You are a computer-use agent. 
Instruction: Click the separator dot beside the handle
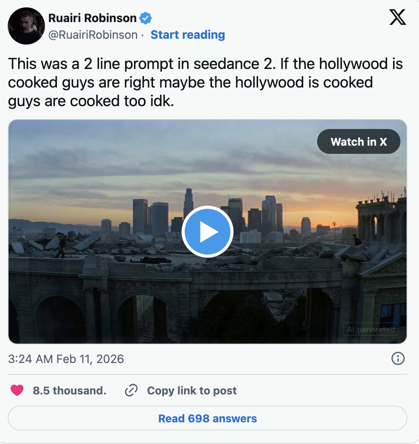point(142,35)
